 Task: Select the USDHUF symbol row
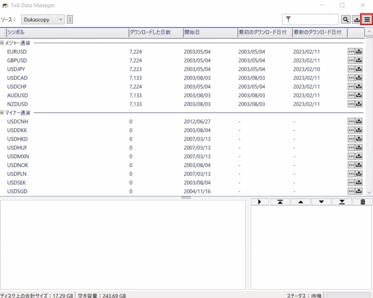tap(182, 148)
